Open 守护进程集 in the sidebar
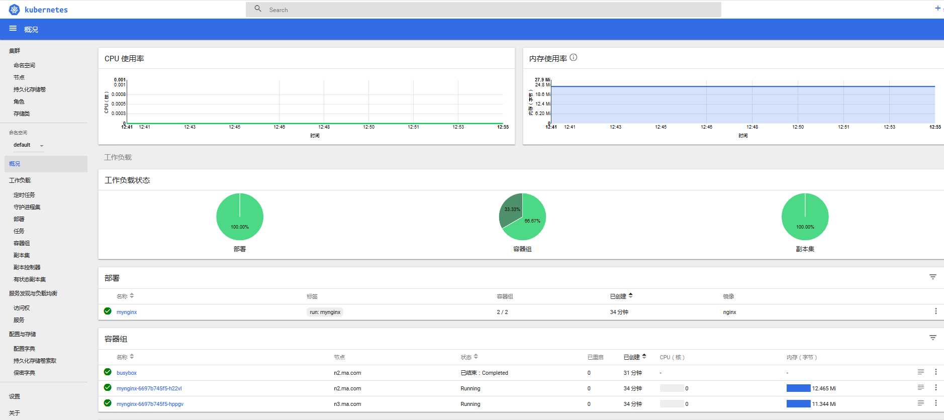The image size is (944, 420). pos(27,207)
